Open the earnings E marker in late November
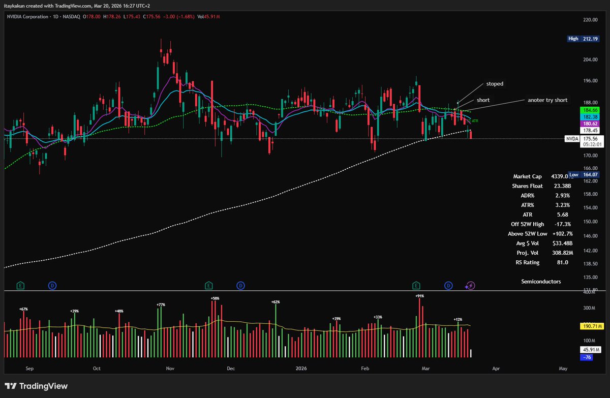This screenshot has width=610, height=398. click(x=208, y=285)
